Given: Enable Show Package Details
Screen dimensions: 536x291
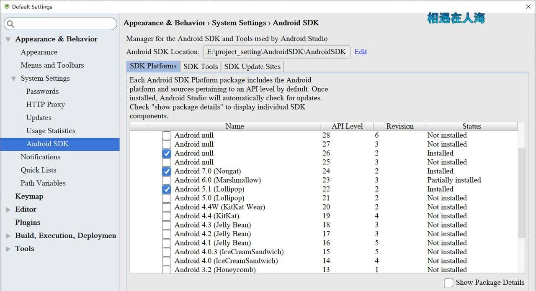Looking at the screenshot, I should [449, 283].
